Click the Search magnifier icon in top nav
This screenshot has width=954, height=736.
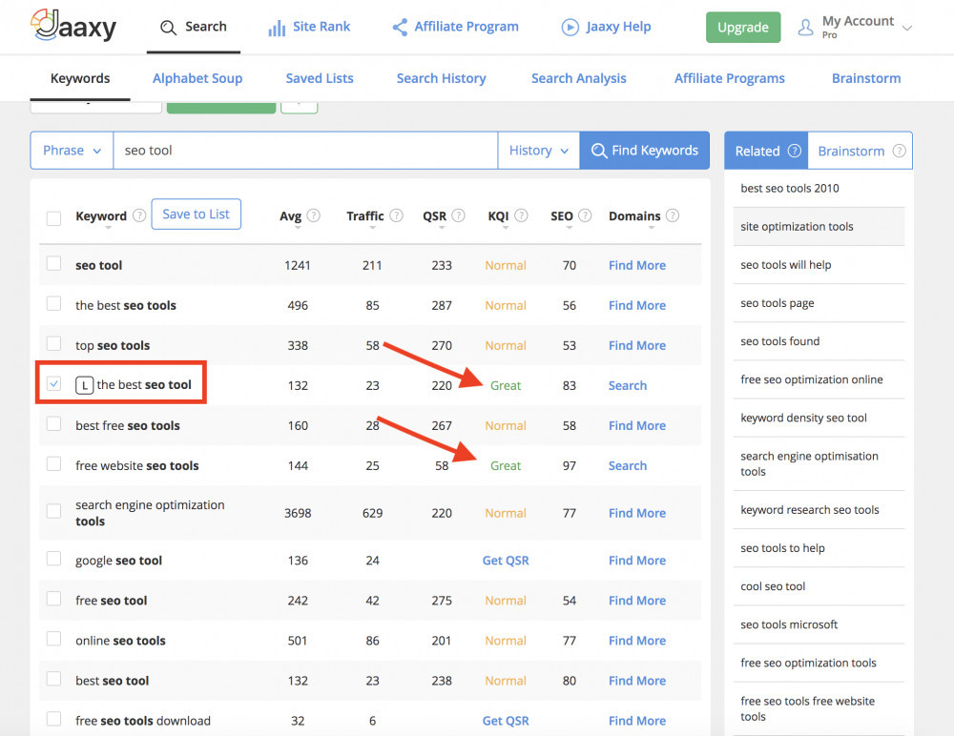[168, 28]
